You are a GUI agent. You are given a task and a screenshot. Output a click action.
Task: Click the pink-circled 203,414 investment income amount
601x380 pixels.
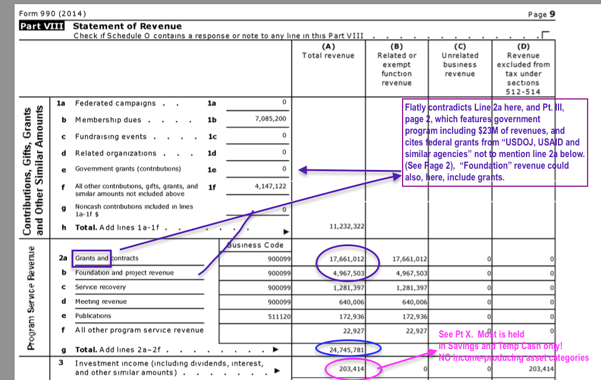[347, 369]
